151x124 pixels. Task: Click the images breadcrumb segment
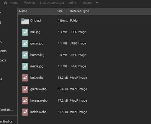pyautogui.click(x=87, y=3)
